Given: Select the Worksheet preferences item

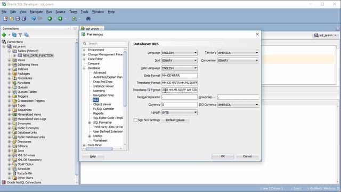Looking at the screenshot, I should point(100,141).
